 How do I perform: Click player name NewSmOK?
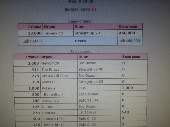50,63
